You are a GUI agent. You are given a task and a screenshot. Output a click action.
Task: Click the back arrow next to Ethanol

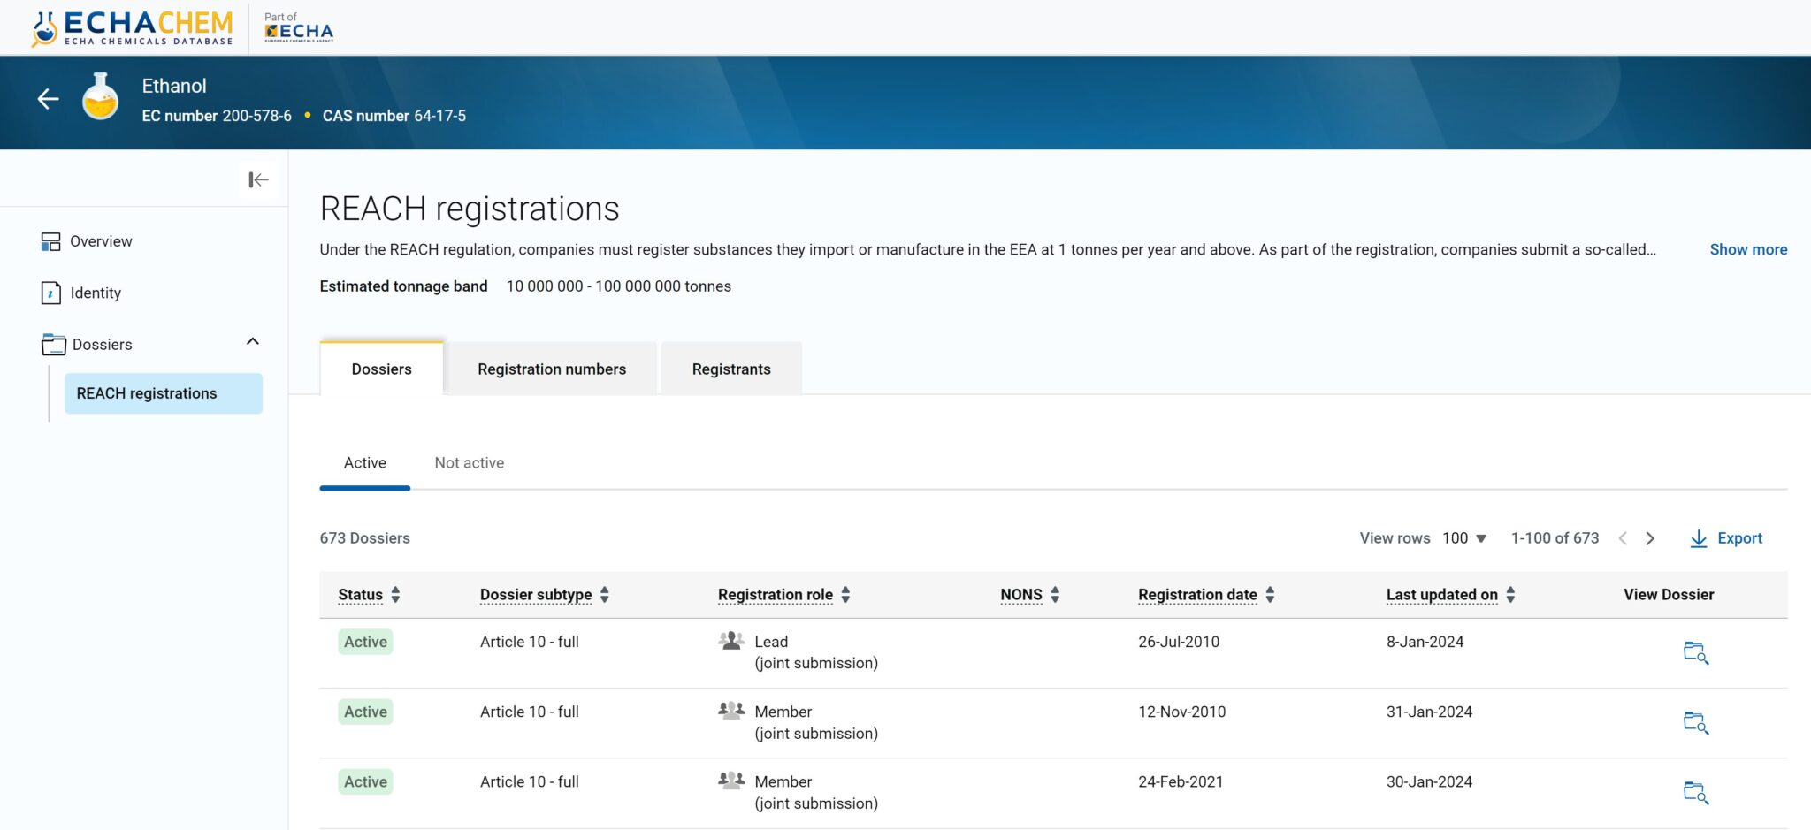coord(49,99)
